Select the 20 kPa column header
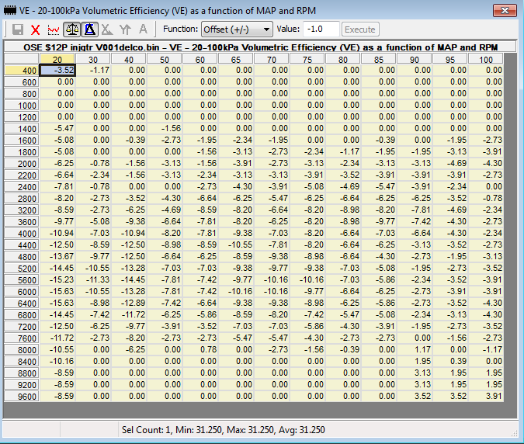 click(57, 59)
